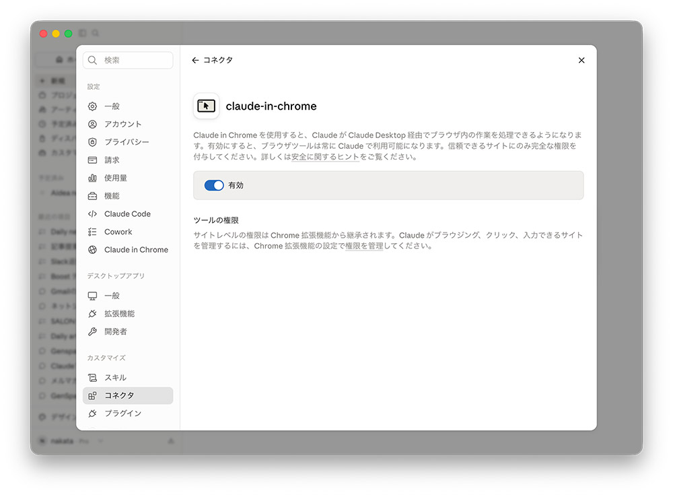This screenshot has height=495, width=673.
Task: Select the アカウント menu label
Action: point(122,124)
